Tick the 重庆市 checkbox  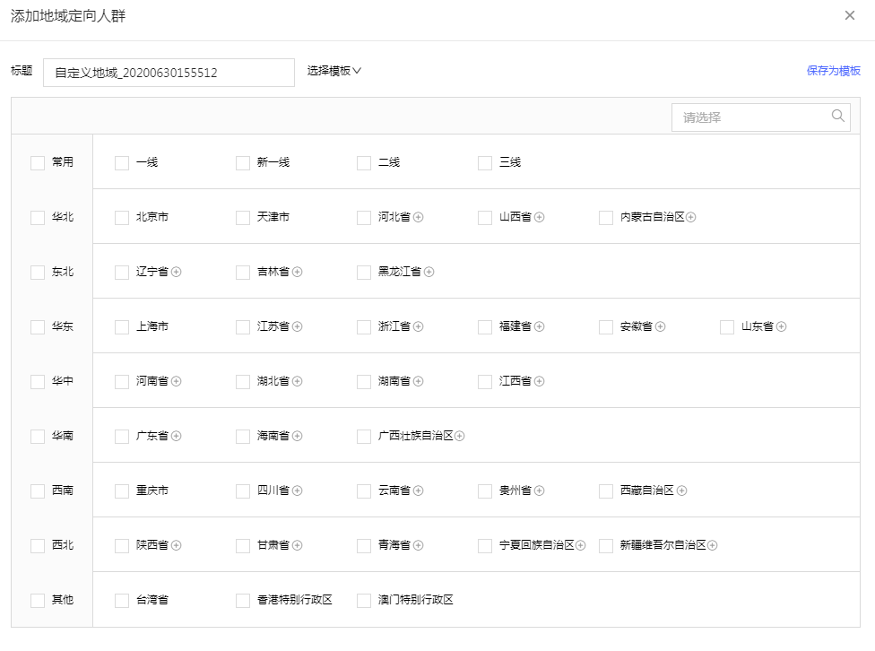coord(122,491)
